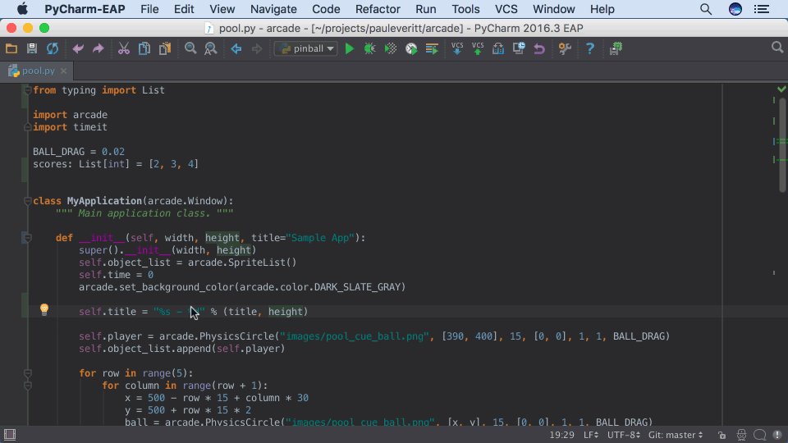Open the Edit menu
Viewport: 788px width, 443px height.
click(x=184, y=9)
